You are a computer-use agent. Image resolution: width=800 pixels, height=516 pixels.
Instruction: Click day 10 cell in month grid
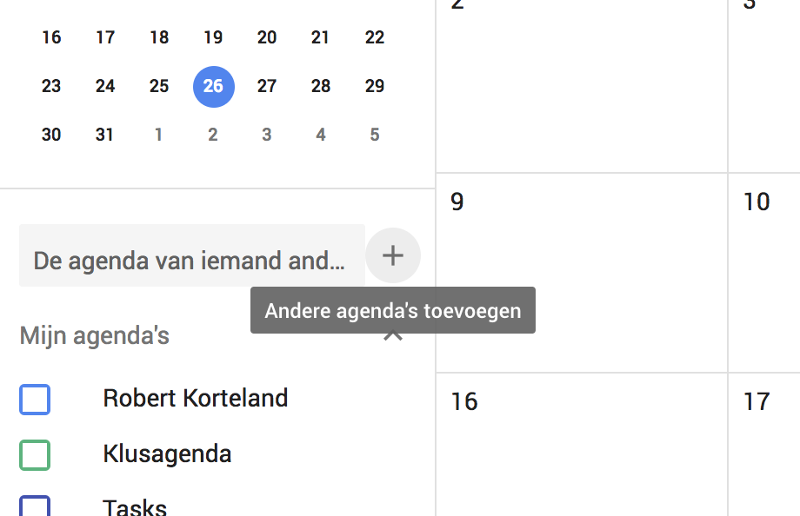coord(763,278)
